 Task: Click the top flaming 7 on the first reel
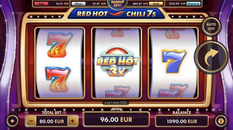coord(59,45)
